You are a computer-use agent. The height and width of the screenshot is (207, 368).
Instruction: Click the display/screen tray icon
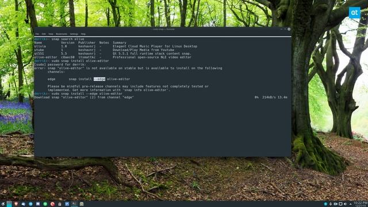coord(340,204)
